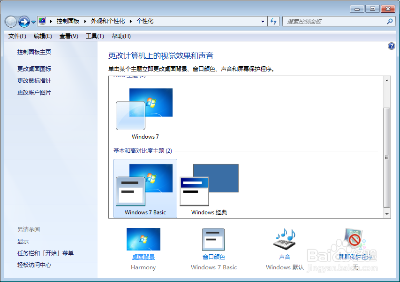Screen dimensions: 400x282
Task: Click the 窗口颜色 window icon
Action: (x=213, y=239)
